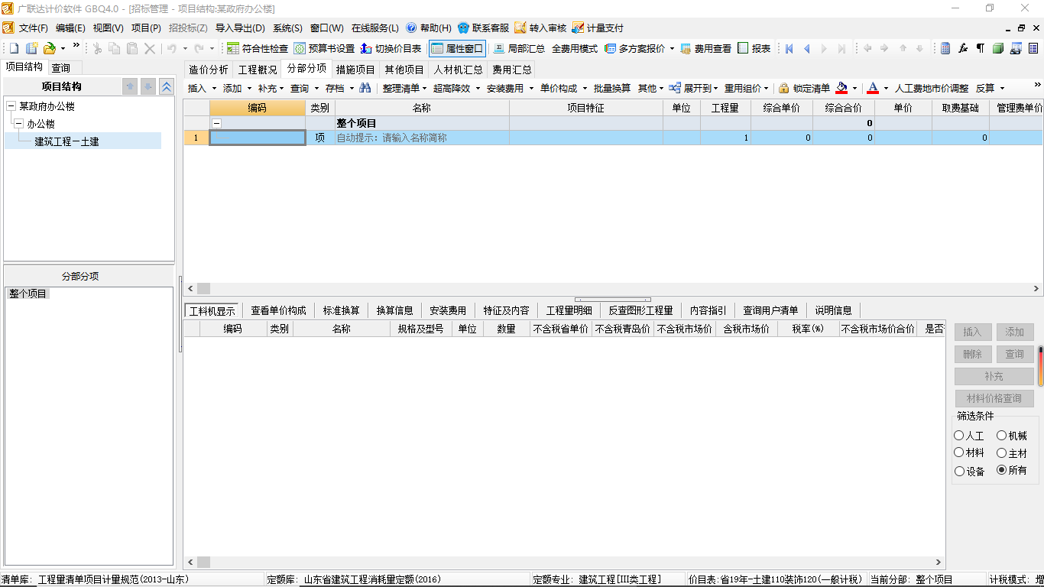Click the 展开到 expand-to tree icon
The width and height of the screenshot is (1044, 587).
coord(674,88)
